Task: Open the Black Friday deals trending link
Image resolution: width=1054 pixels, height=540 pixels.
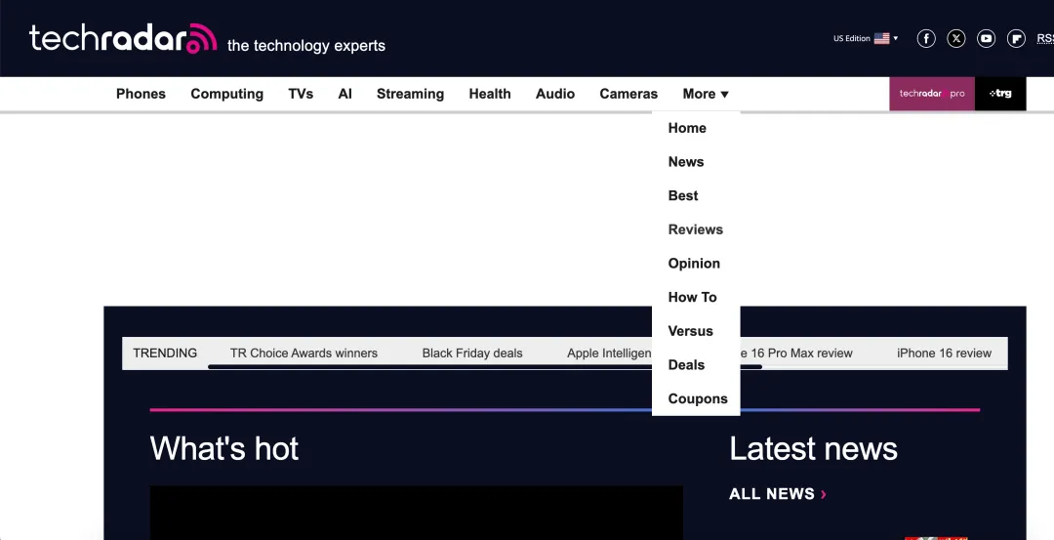Action: pyautogui.click(x=472, y=353)
